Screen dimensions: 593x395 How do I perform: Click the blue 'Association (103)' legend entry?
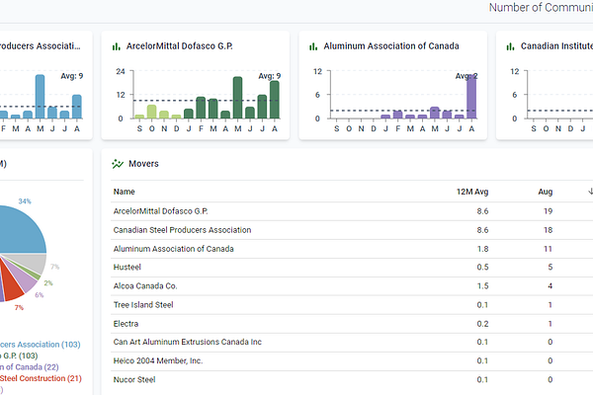(41, 345)
